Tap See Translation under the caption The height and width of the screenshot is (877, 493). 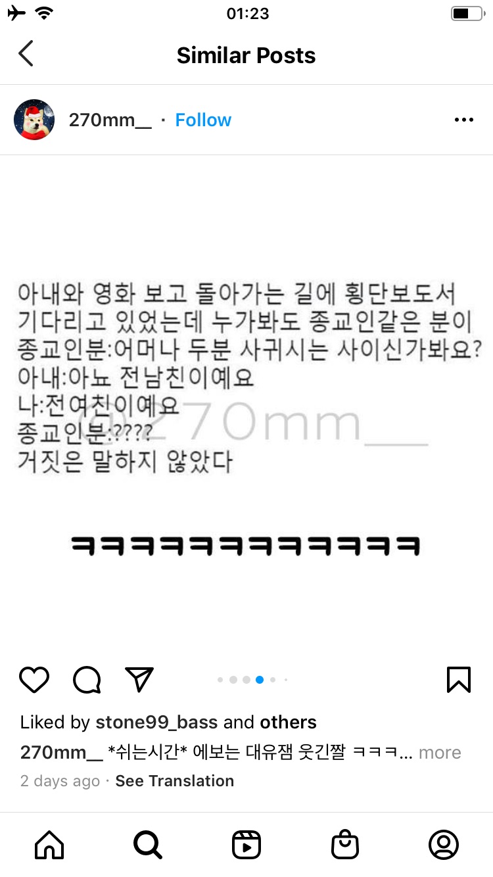coord(175,781)
